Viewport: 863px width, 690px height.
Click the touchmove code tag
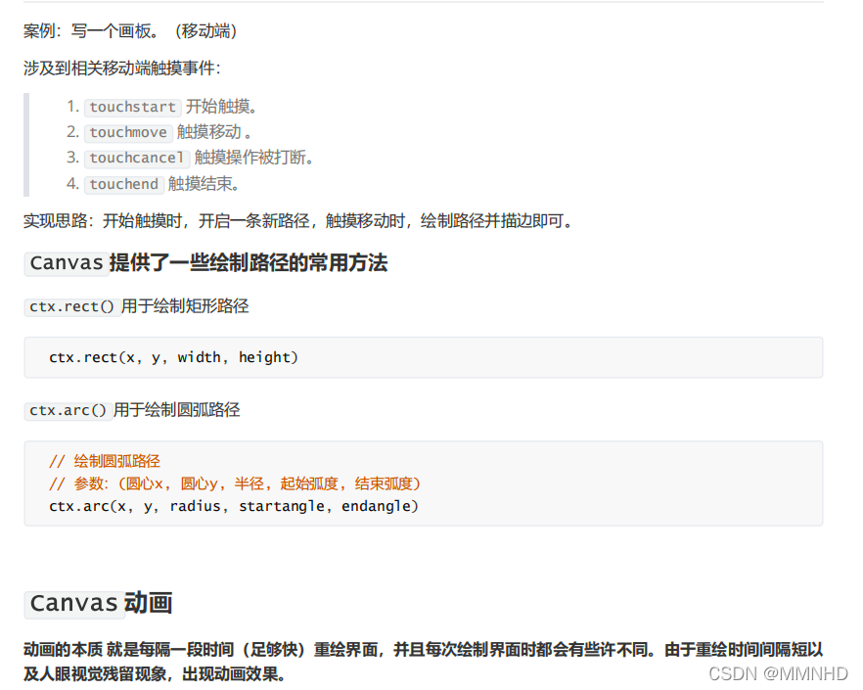[128, 133]
